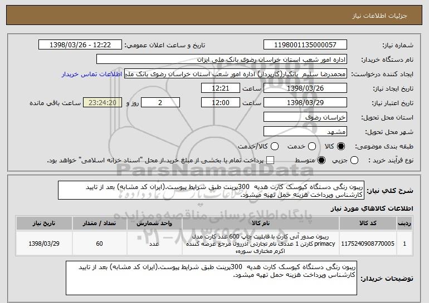The image size is (429, 303).
Task: Click the validity time field 12:00
Action: [x=221, y=103]
